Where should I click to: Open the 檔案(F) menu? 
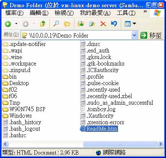click(x=14, y=13)
